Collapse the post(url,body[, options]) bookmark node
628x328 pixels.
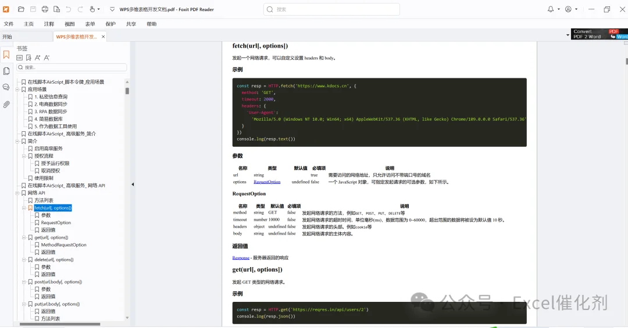pos(24,282)
